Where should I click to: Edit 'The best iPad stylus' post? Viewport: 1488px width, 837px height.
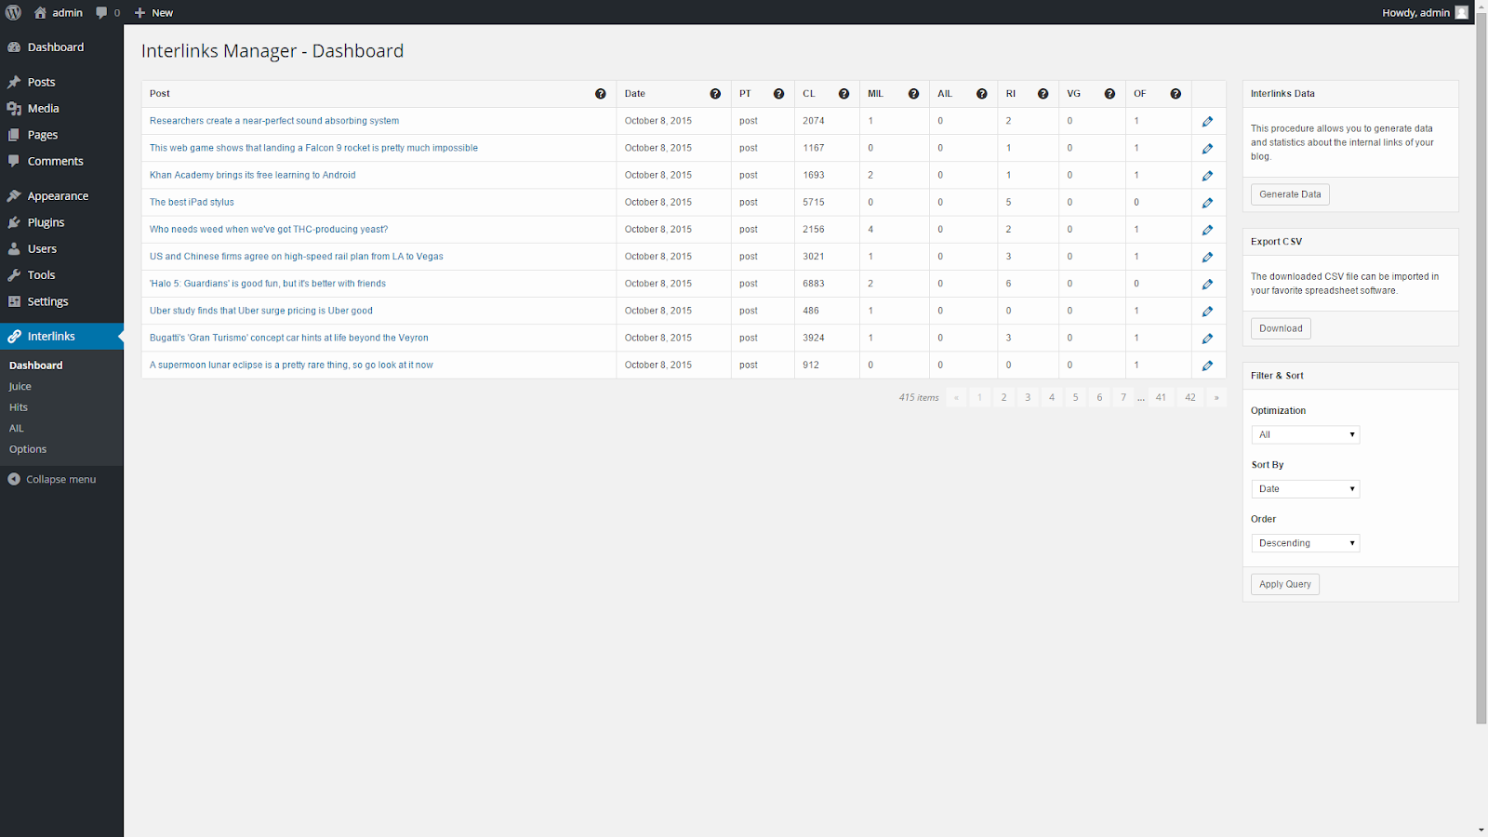(x=1207, y=203)
